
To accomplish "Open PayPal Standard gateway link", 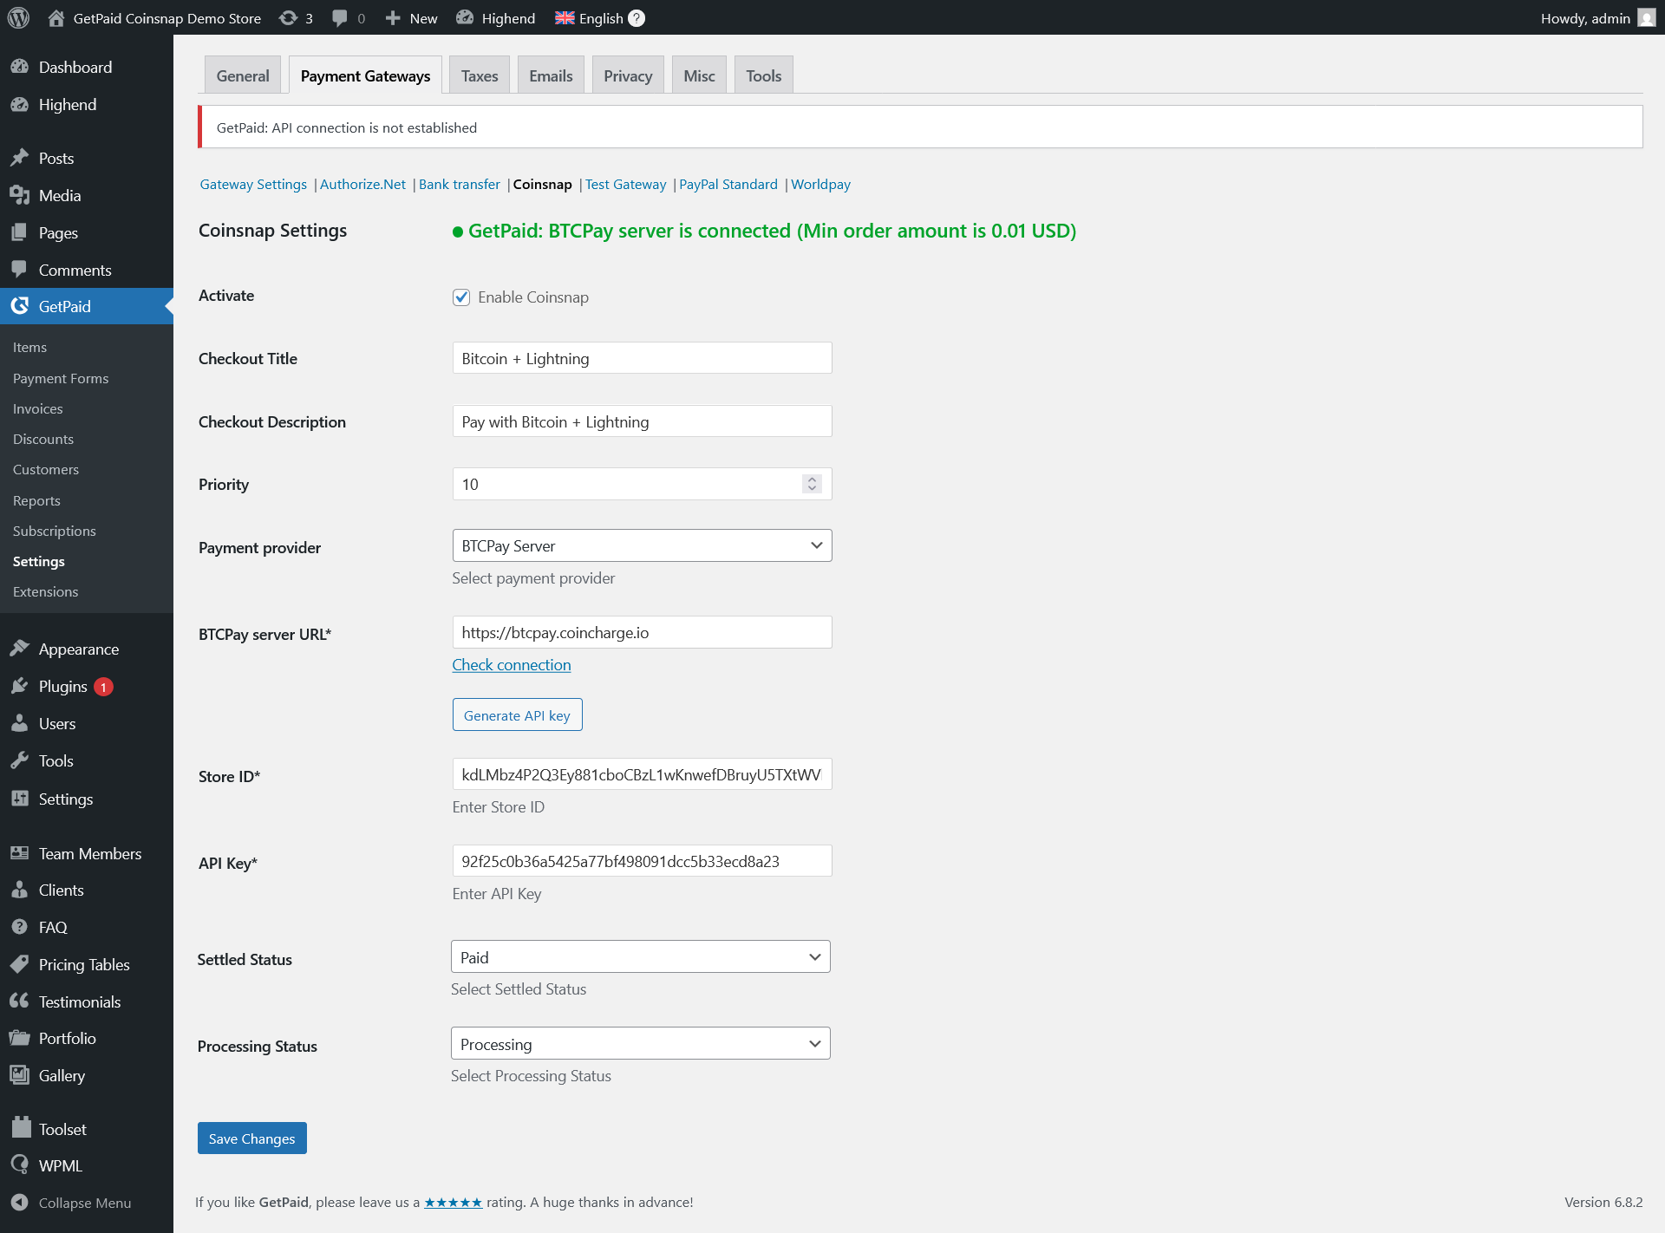I will click(x=728, y=184).
